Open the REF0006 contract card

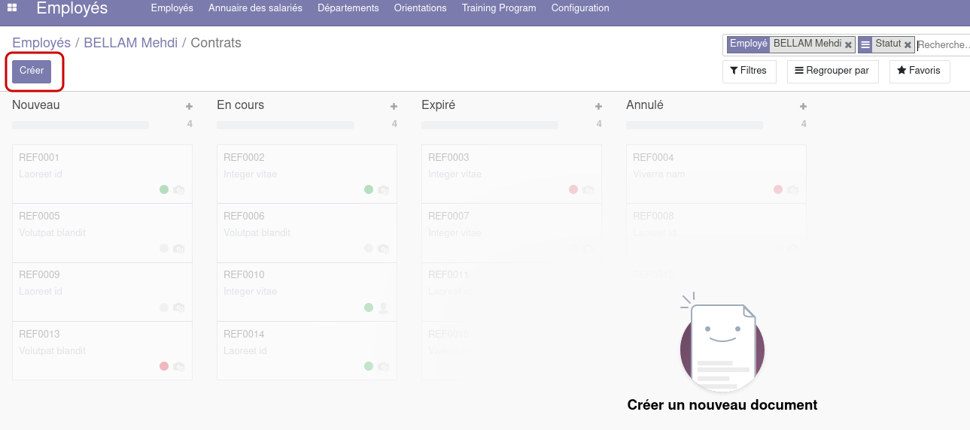[307, 232]
